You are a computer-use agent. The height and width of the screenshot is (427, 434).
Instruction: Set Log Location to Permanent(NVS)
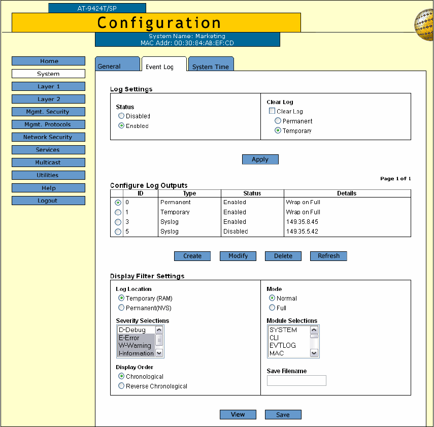pyautogui.click(x=121, y=308)
